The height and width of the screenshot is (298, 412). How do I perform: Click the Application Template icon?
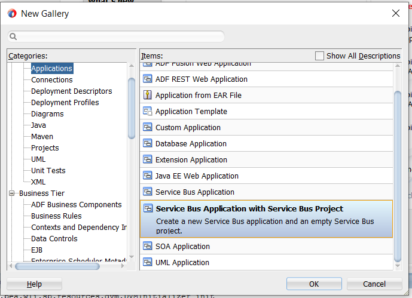(147, 111)
